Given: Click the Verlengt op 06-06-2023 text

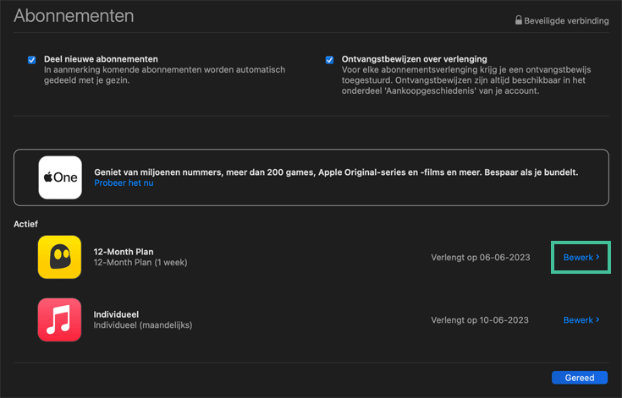Looking at the screenshot, I should coord(481,258).
